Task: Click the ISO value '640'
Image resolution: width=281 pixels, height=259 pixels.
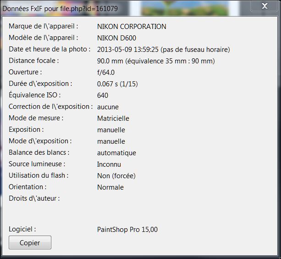Action: (x=103, y=96)
